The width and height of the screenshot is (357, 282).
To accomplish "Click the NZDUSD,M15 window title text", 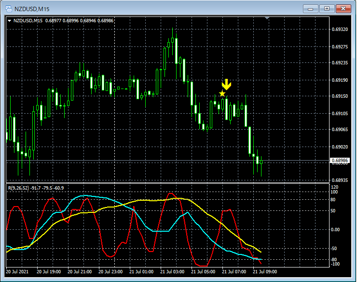I will coord(32,9).
